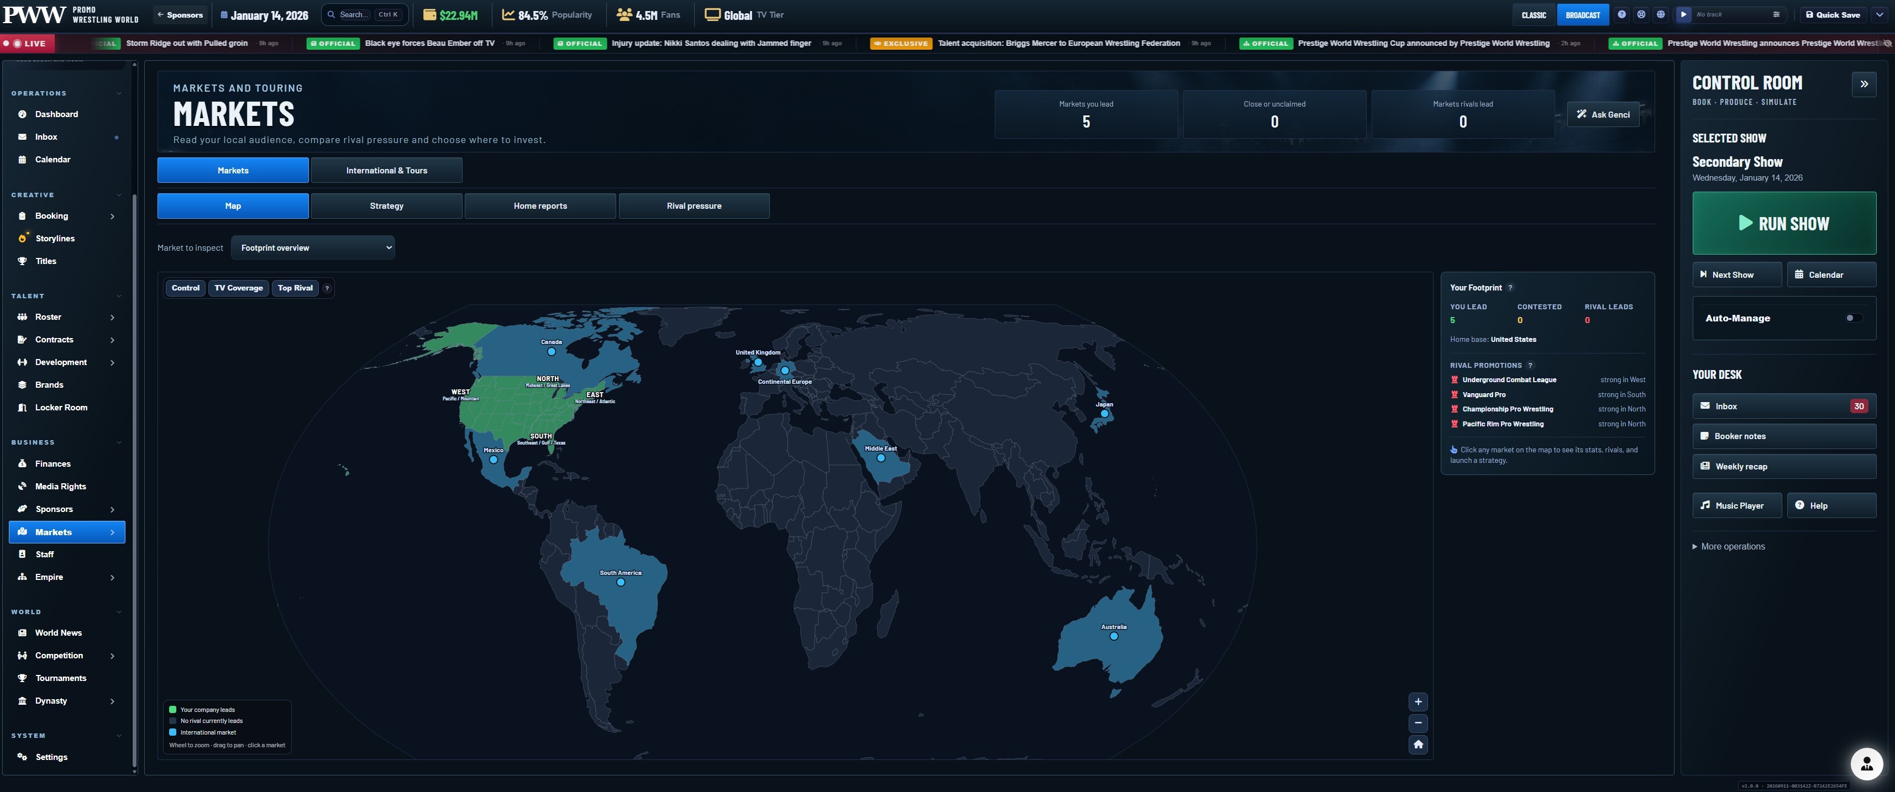Click the lifebuoy support icon in top bar
The height and width of the screenshot is (792, 1895).
[1641, 15]
